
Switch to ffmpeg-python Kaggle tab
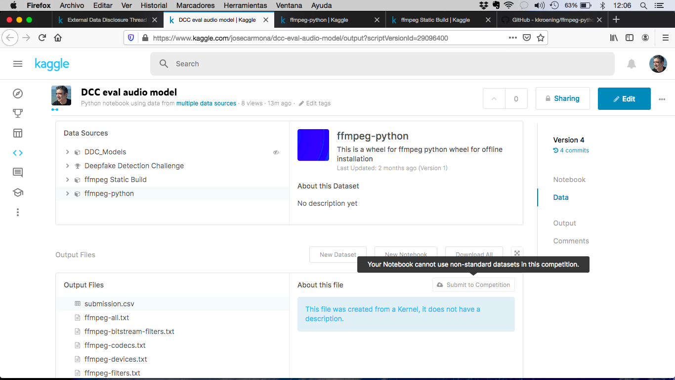pyautogui.click(x=329, y=20)
